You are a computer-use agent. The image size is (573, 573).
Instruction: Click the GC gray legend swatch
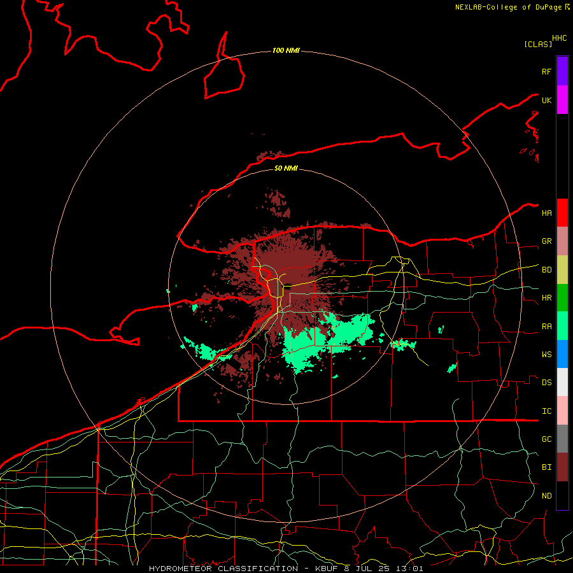point(562,439)
